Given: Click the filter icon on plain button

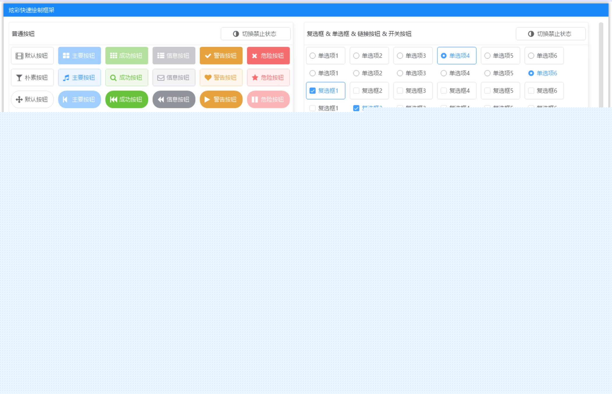Looking at the screenshot, I should [19, 78].
